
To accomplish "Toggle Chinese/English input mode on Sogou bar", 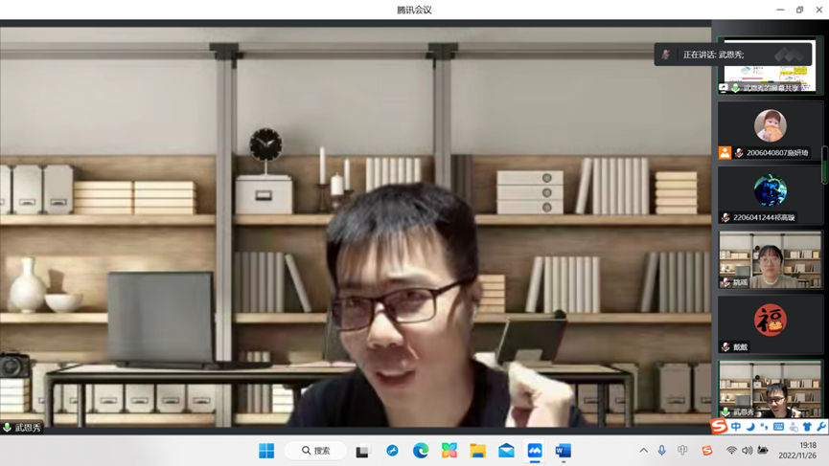I will (736, 427).
